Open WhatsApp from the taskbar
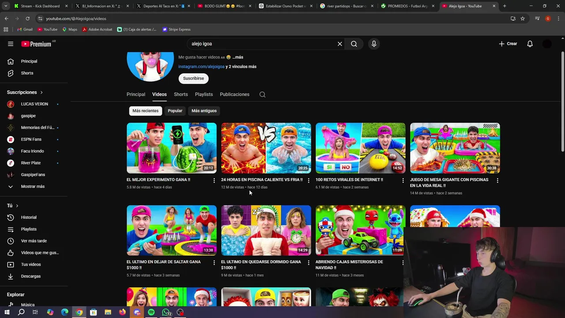565x318 pixels. point(166,312)
